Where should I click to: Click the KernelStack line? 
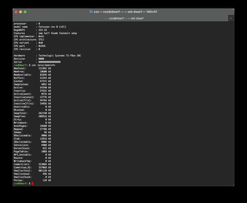[32, 148]
